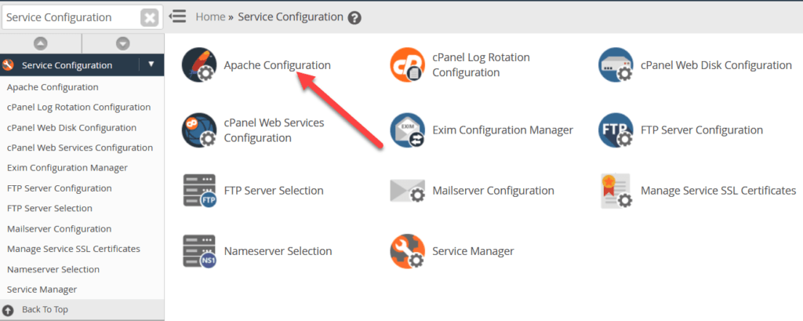Click into the Service Configuration search field
The width and height of the screenshot is (803, 321).
[x=69, y=17]
